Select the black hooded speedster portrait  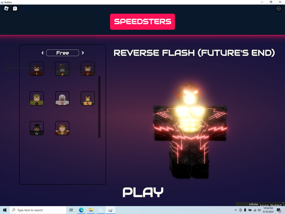[62, 68]
